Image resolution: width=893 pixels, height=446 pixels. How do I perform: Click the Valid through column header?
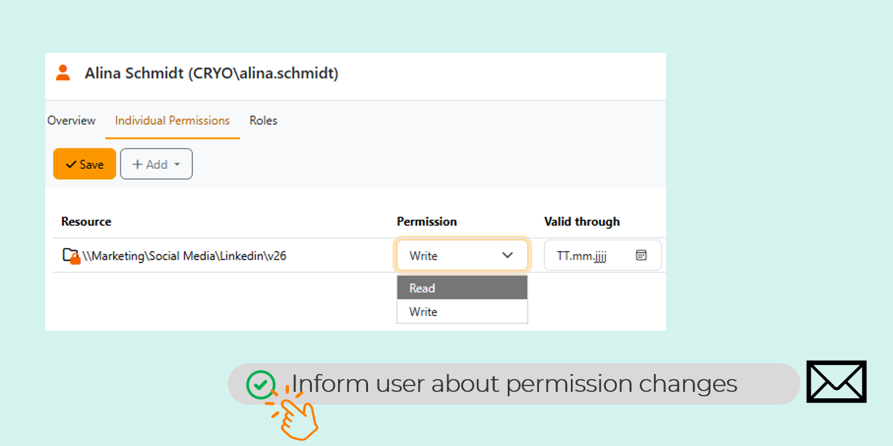[x=582, y=222]
